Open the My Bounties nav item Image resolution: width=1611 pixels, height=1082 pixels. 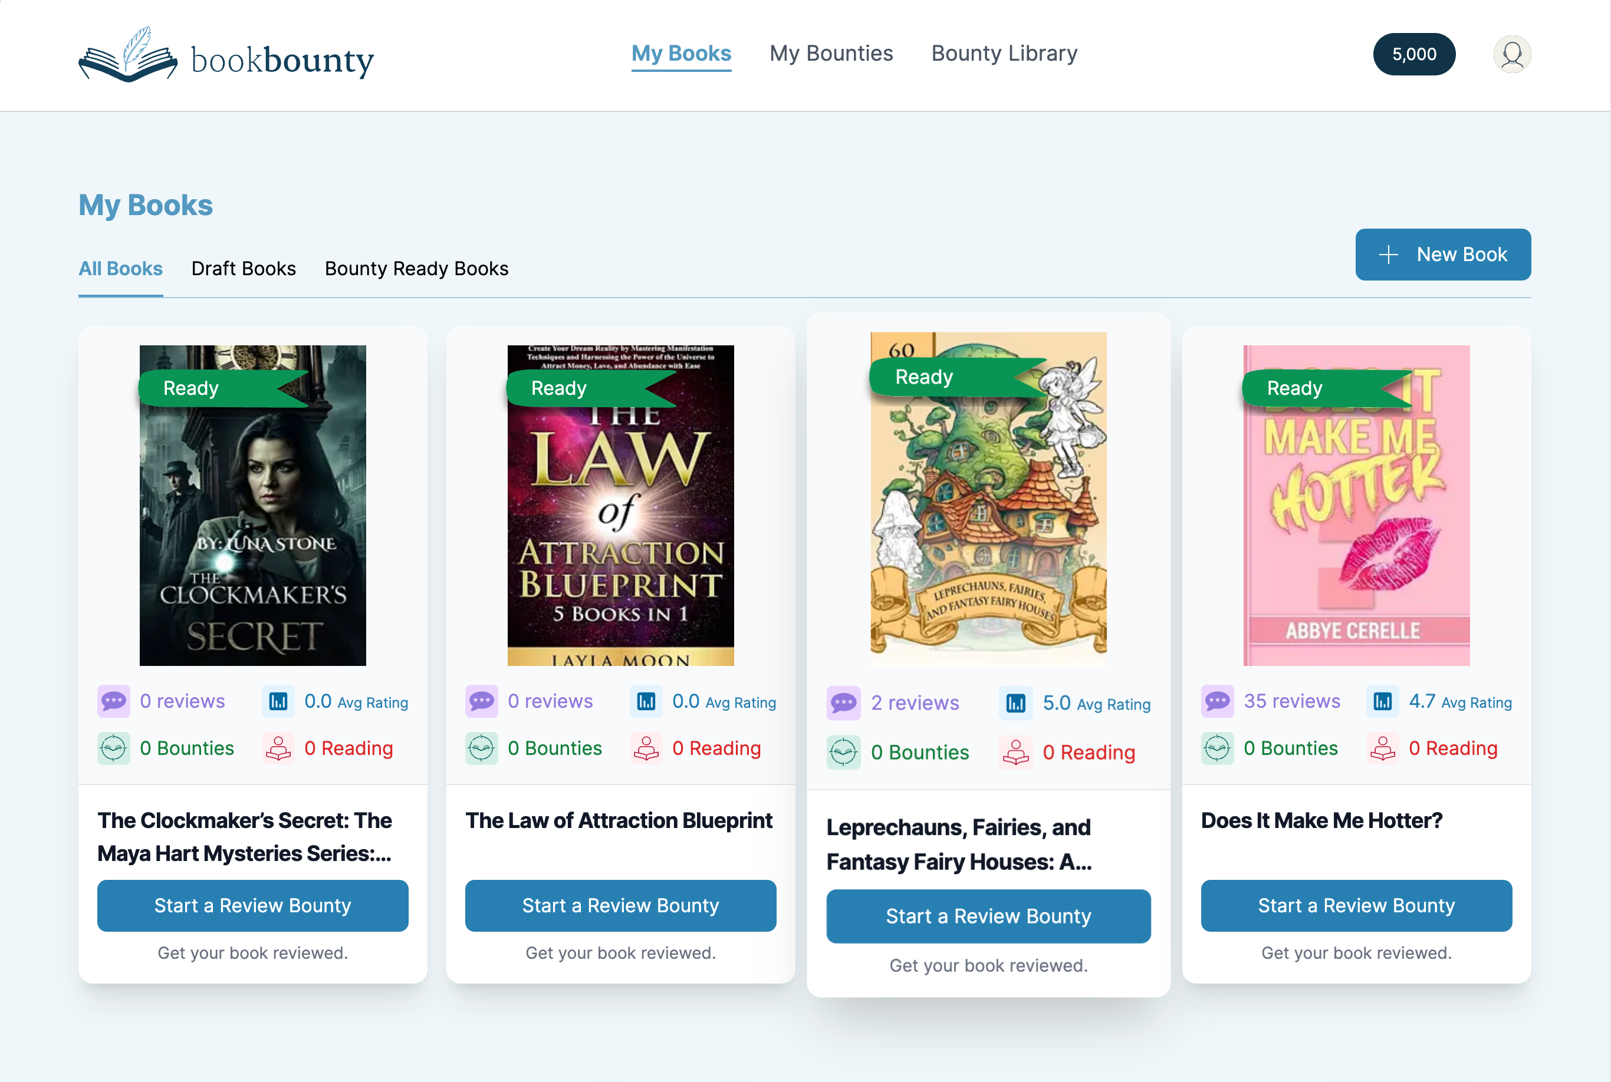point(831,53)
